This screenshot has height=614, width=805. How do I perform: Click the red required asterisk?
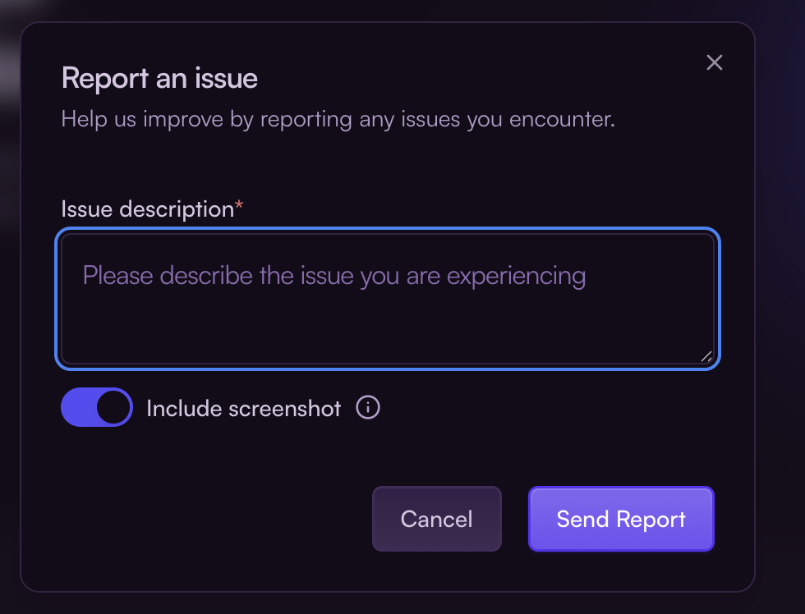click(x=239, y=208)
